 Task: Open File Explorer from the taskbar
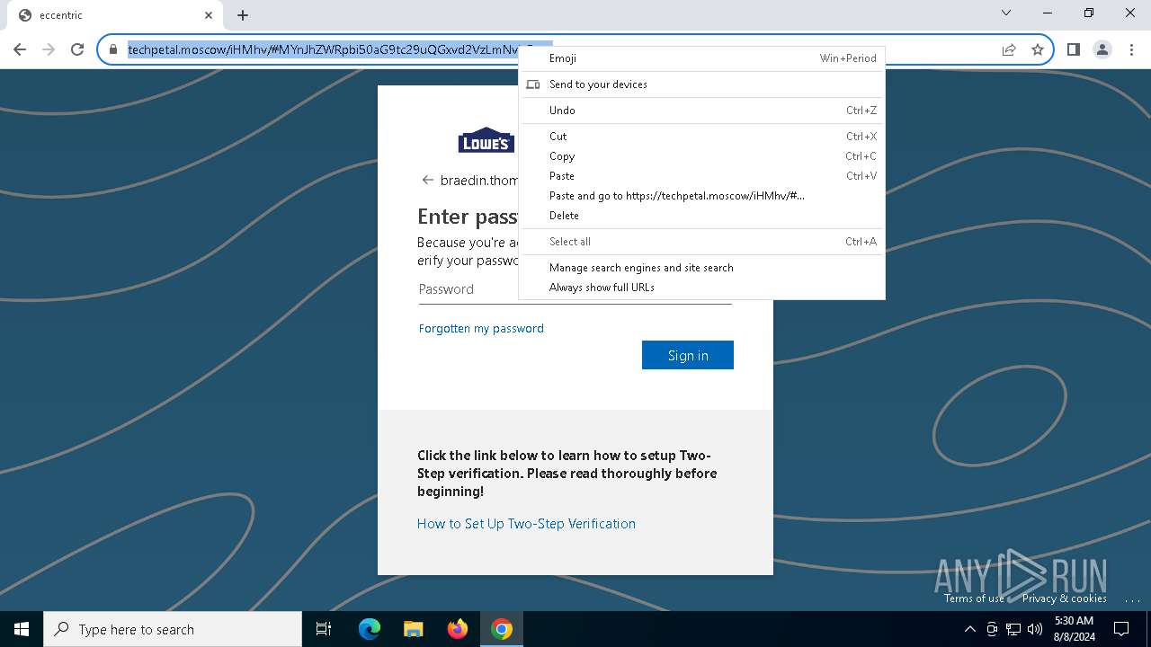coord(414,629)
